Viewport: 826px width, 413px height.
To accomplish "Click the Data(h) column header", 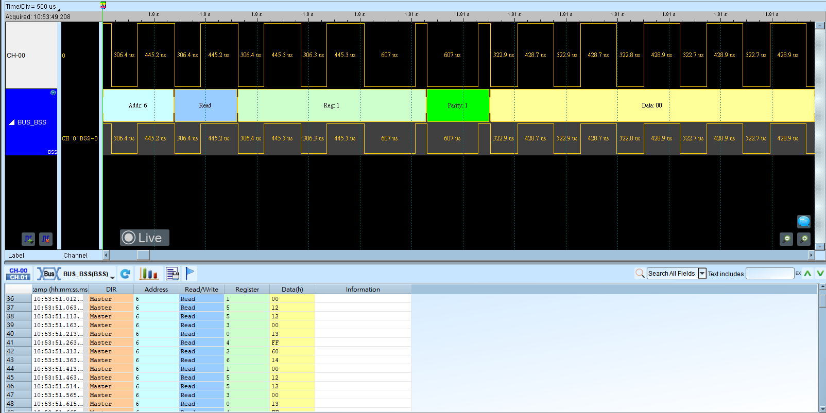I will 292,290.
